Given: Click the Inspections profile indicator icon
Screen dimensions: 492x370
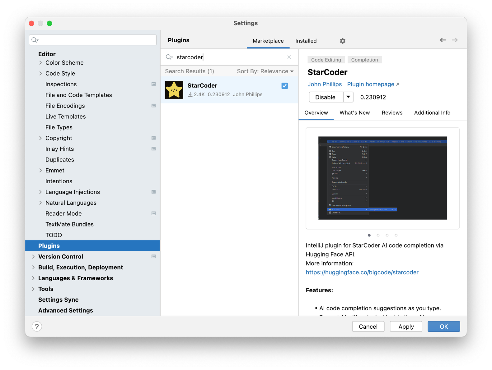Looking at the screenshot, I should click(x=153, y=84).
